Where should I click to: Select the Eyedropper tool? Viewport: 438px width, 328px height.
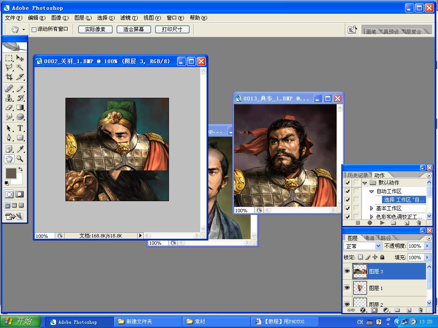(x=20, y=149)
